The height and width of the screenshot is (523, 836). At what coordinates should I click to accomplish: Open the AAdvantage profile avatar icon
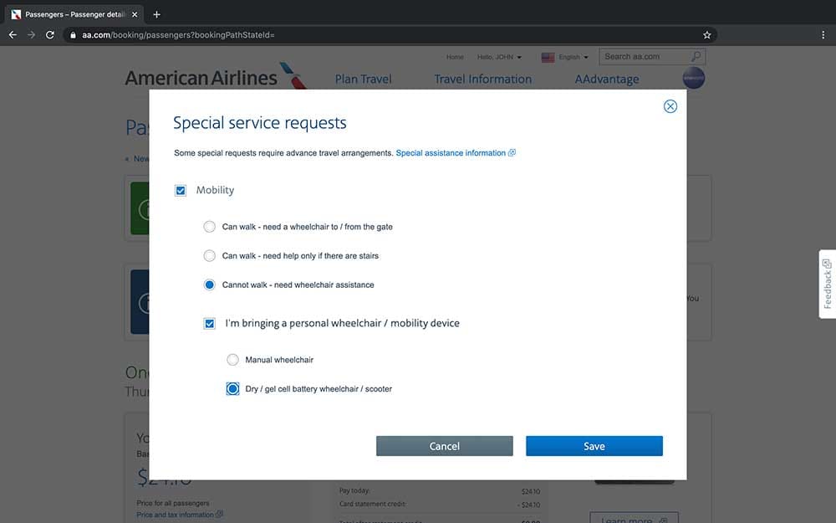(x=694, y=77)
